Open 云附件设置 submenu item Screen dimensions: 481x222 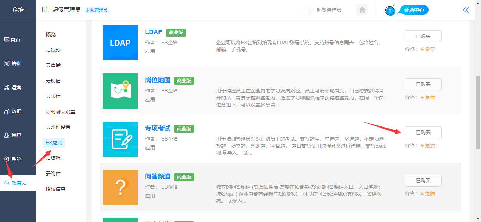tap(58, 127)
